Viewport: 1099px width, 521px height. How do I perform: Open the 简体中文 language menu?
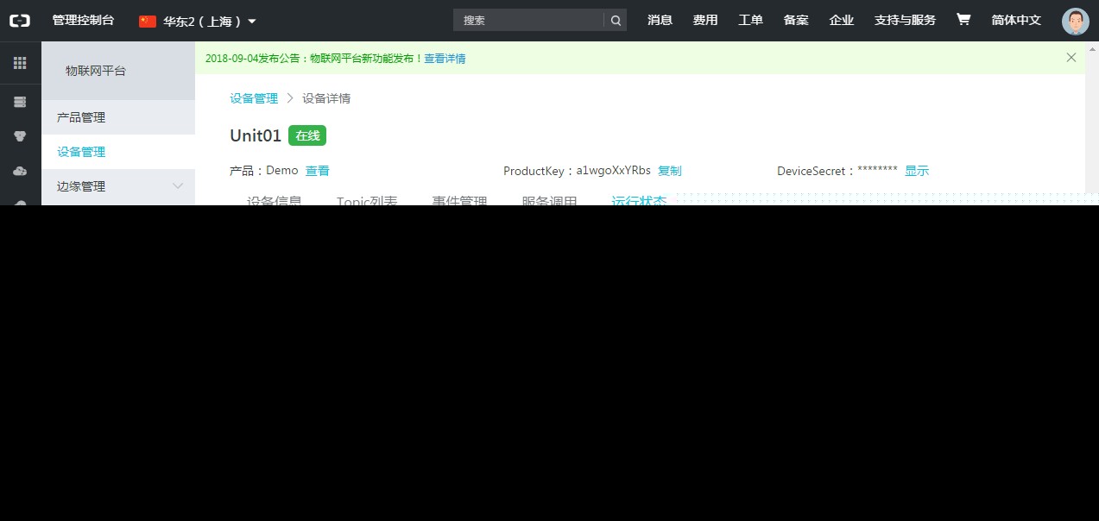click(x=1016, y=20)
